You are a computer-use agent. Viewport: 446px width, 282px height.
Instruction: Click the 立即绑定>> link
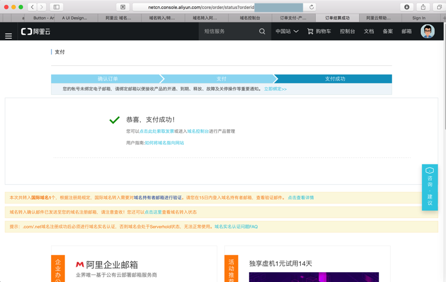276,89
